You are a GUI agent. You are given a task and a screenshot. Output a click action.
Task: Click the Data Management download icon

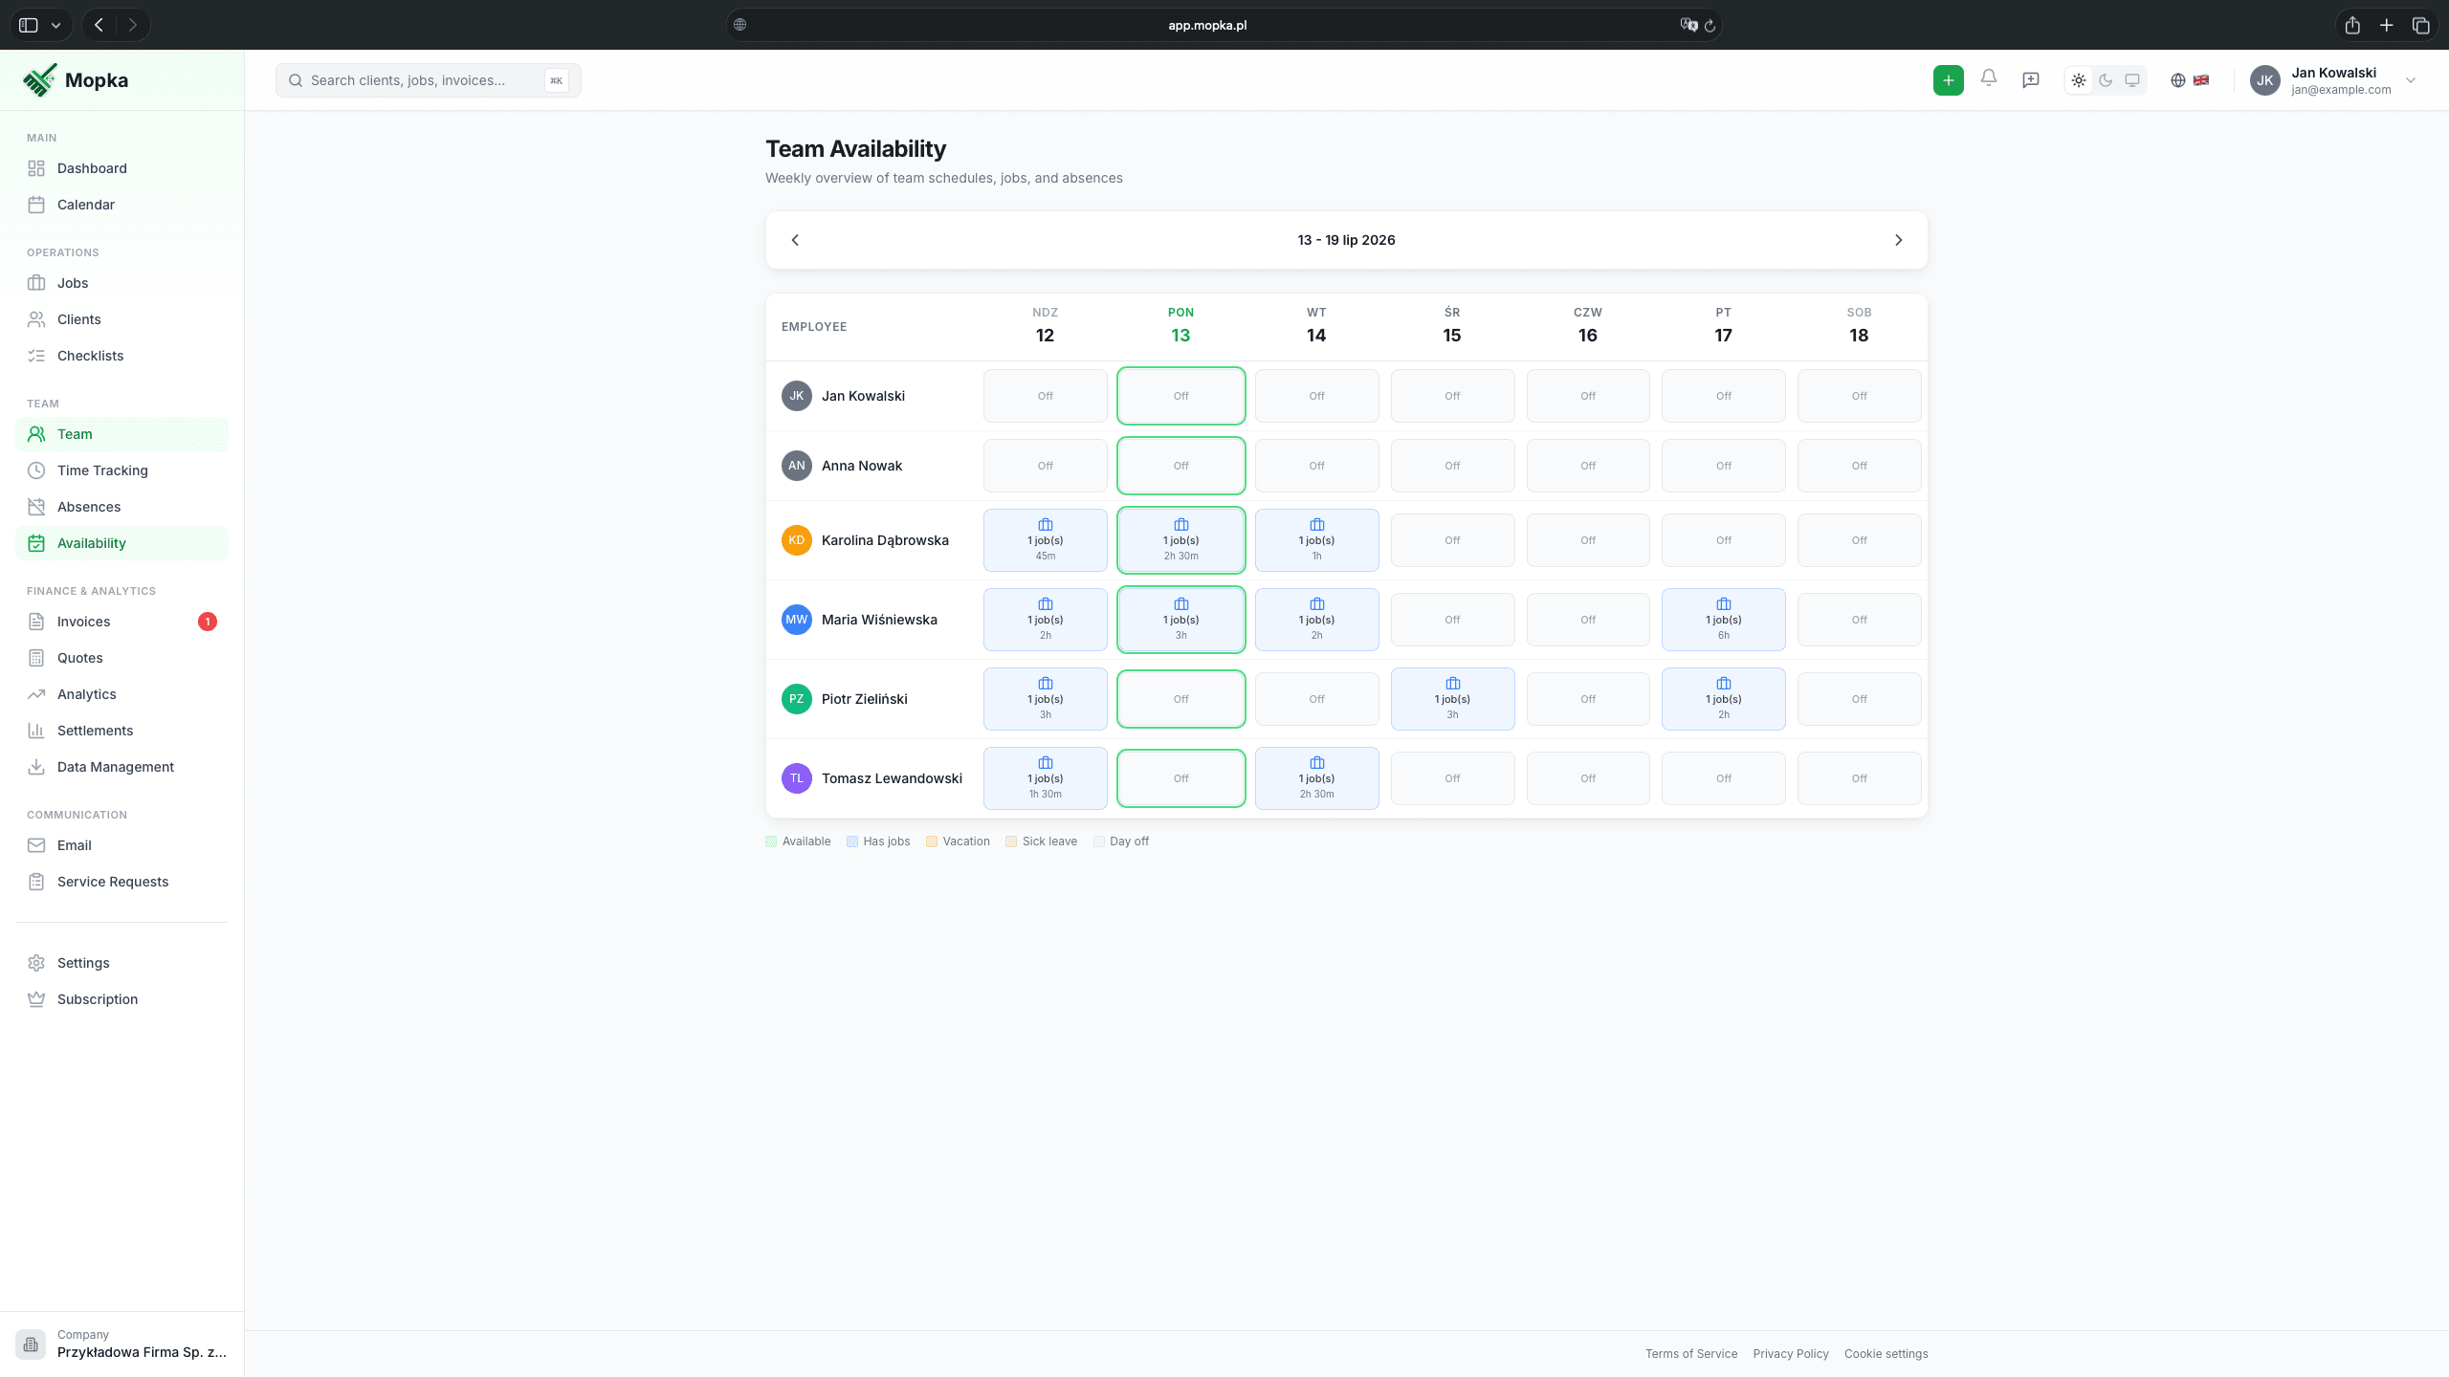coord(36,767)
